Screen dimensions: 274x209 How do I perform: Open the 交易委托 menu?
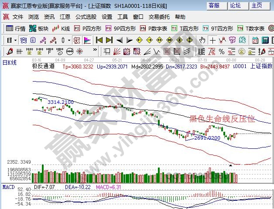click(x=159, y=17)
